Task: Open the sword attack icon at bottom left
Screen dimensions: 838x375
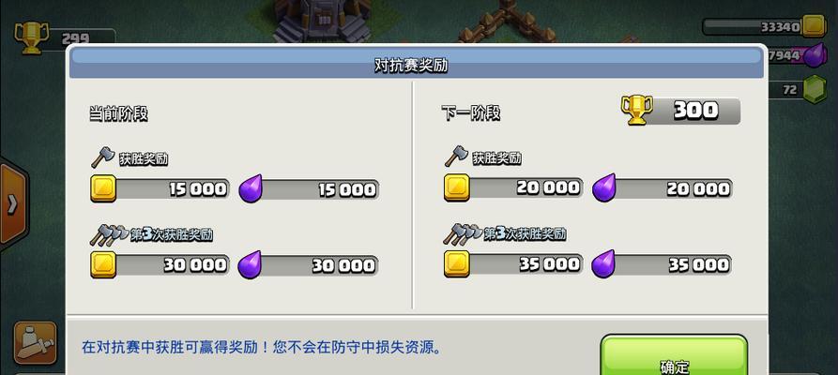Action: pyautogui.click(x=36, y=342)
